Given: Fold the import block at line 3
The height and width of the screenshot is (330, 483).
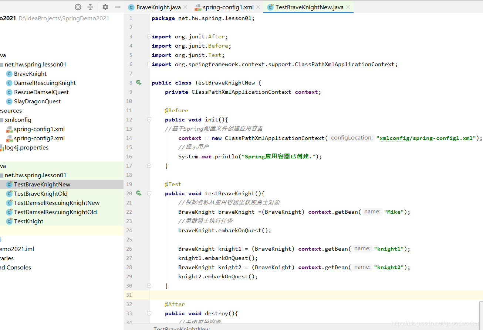Looking at the screenshot, I should point(149,37).
